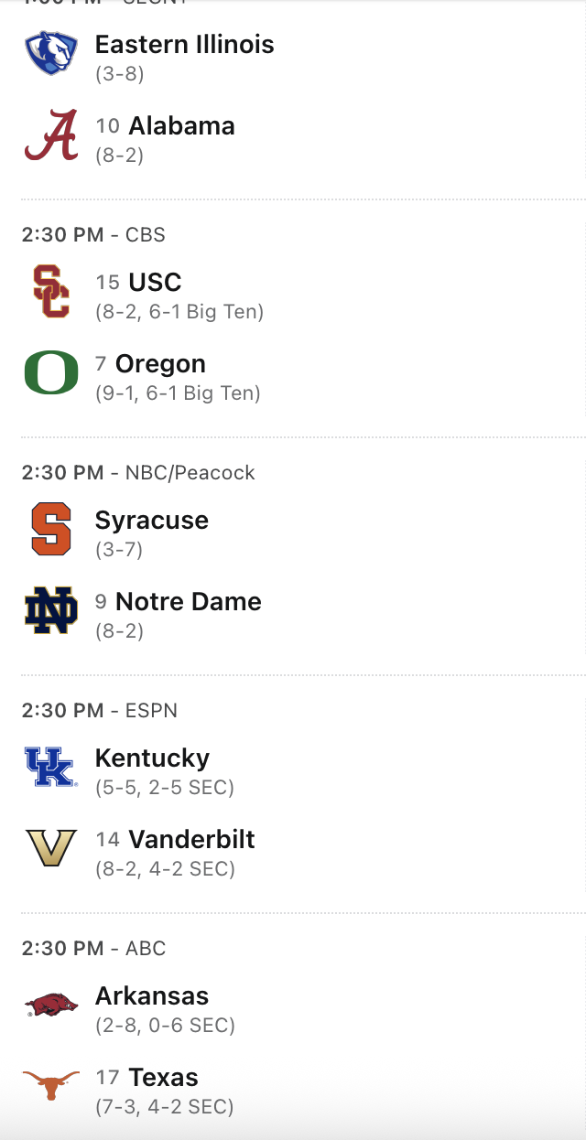Open the Vanderbilt team page
The width and height of the screenshot is (586, 1140).
click(191, 839)
